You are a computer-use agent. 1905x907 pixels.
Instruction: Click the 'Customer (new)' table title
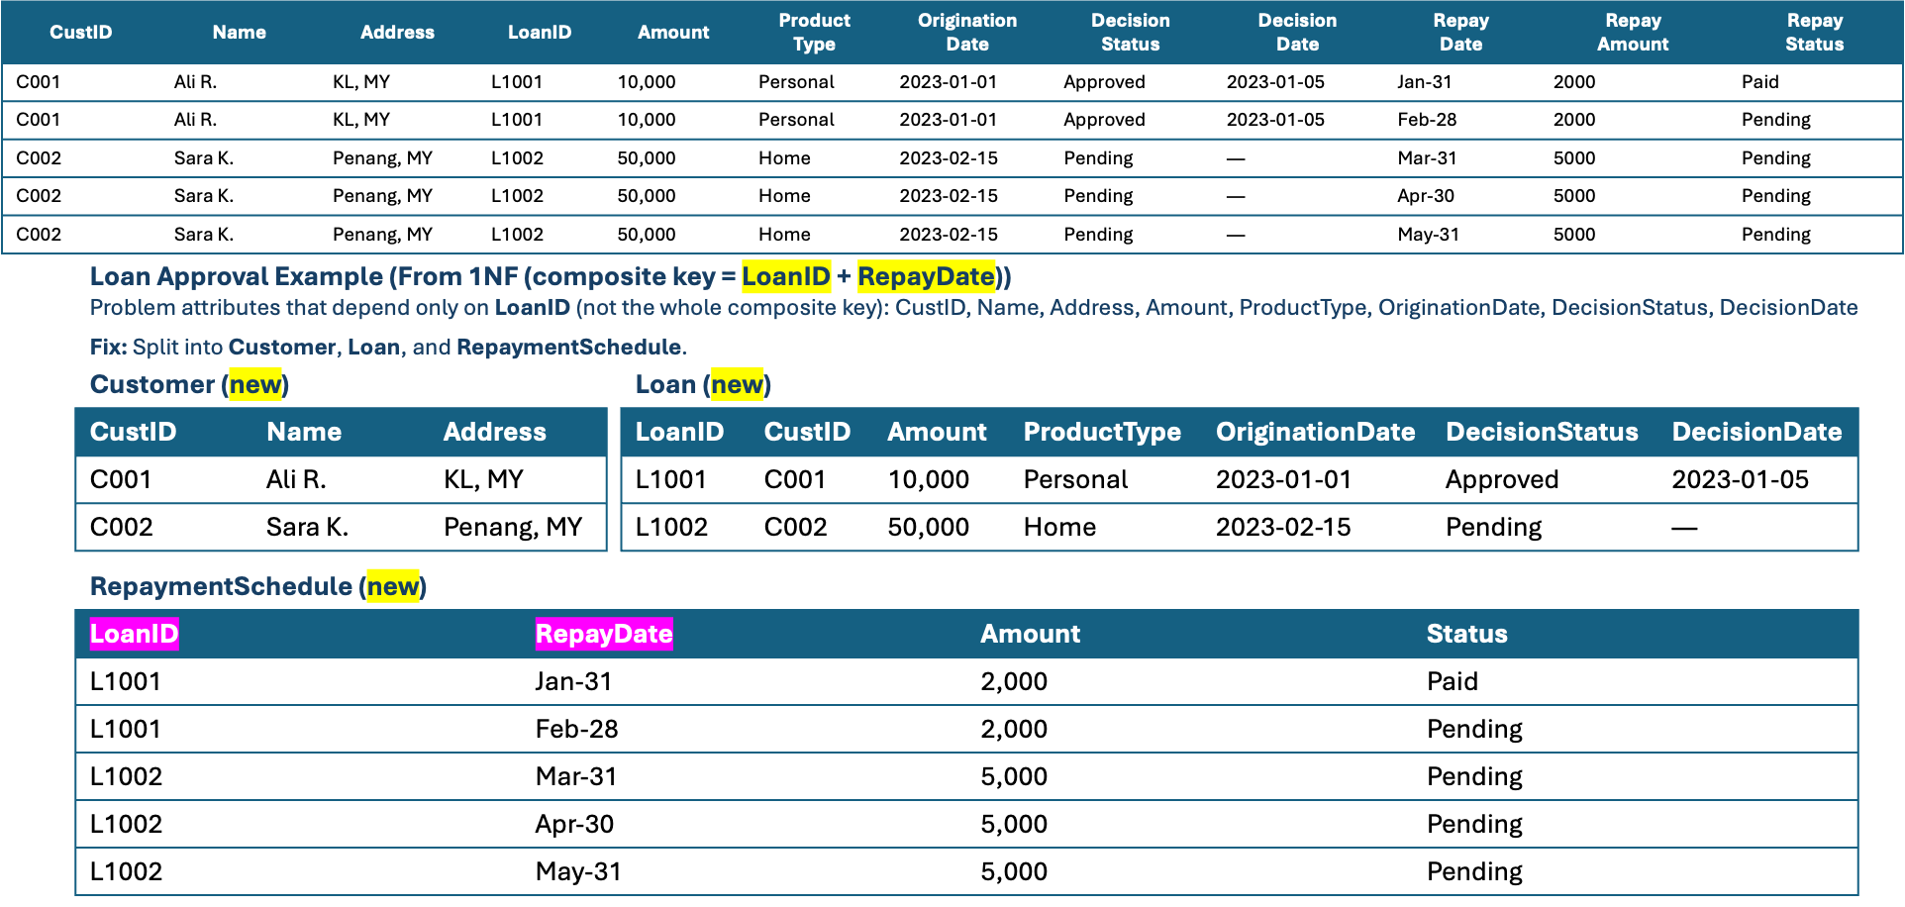189,385
